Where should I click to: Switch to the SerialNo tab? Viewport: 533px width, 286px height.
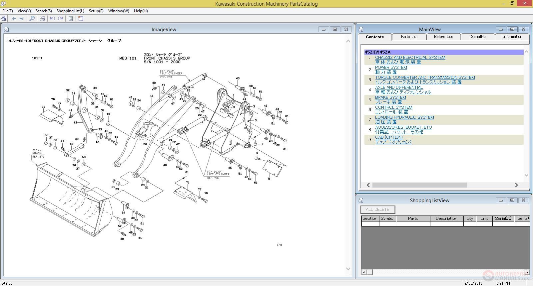(x=478, y=37)
